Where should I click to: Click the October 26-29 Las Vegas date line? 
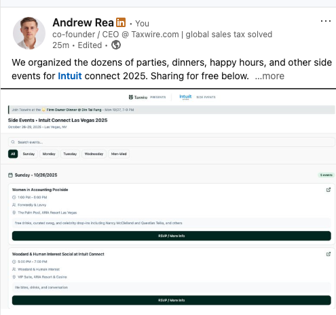pyautogui.click(x=37, y=127)
